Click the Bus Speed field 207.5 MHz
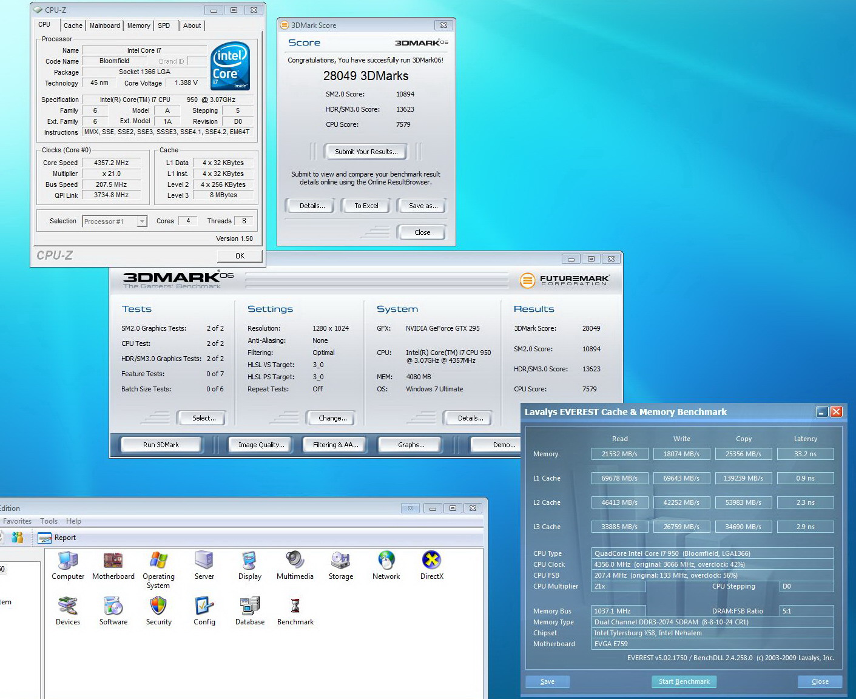The height and width of the screenshot is (699, 856). [x=112, y=184]
